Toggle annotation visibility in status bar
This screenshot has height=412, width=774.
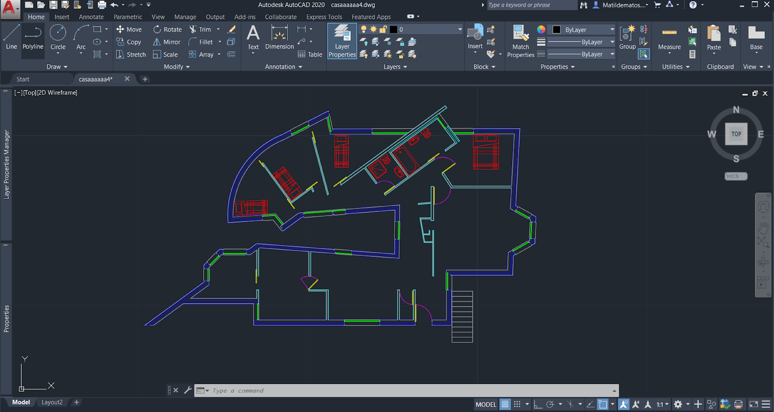pyautogui.click(x=624, y=404)
